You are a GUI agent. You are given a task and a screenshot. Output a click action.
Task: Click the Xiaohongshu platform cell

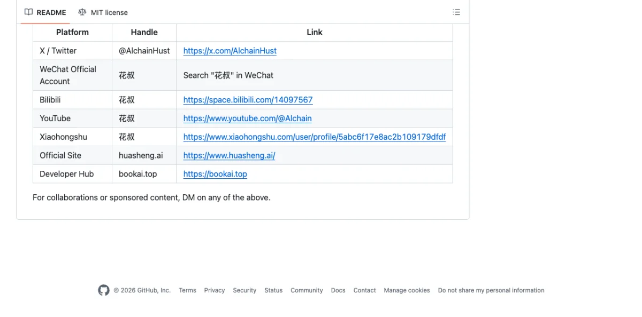(x=72, y=137)
